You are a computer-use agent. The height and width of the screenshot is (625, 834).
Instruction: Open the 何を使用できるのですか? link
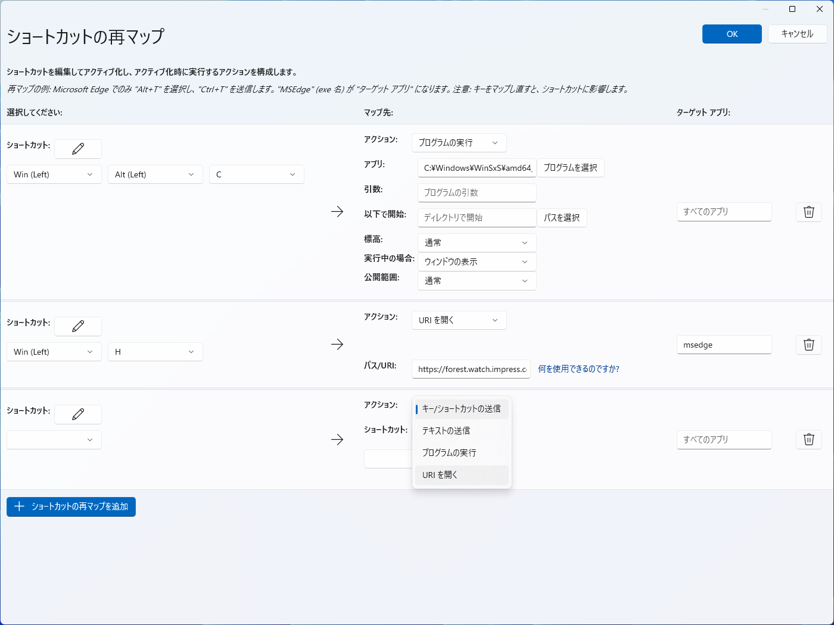(x=579, y=369)
